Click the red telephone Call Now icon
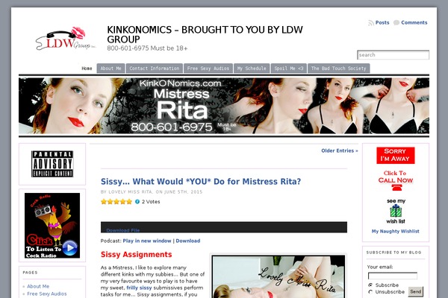The height and width of the screenshot is (298, 448). click(396, 188)
